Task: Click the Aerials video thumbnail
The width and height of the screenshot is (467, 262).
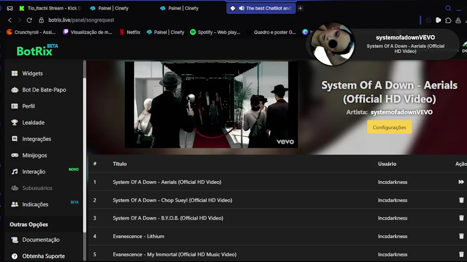Action: coord(211,105)
